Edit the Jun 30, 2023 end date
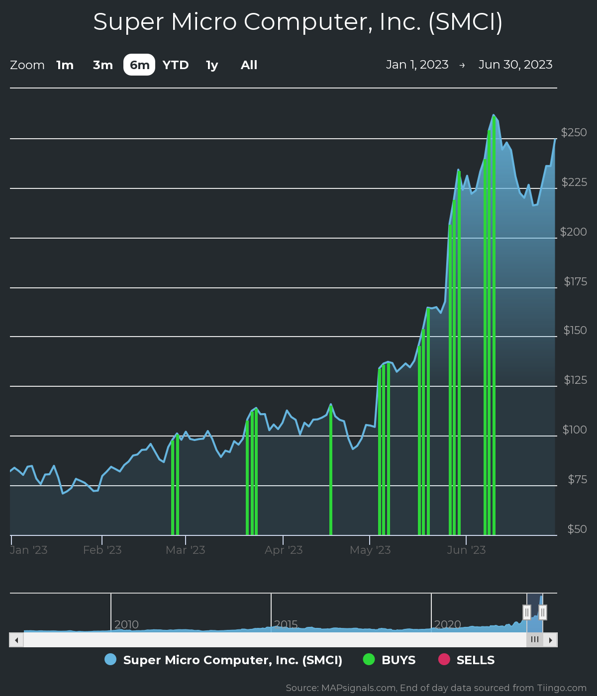This screenshot has width=597, height=696. (x=515, y=65)
